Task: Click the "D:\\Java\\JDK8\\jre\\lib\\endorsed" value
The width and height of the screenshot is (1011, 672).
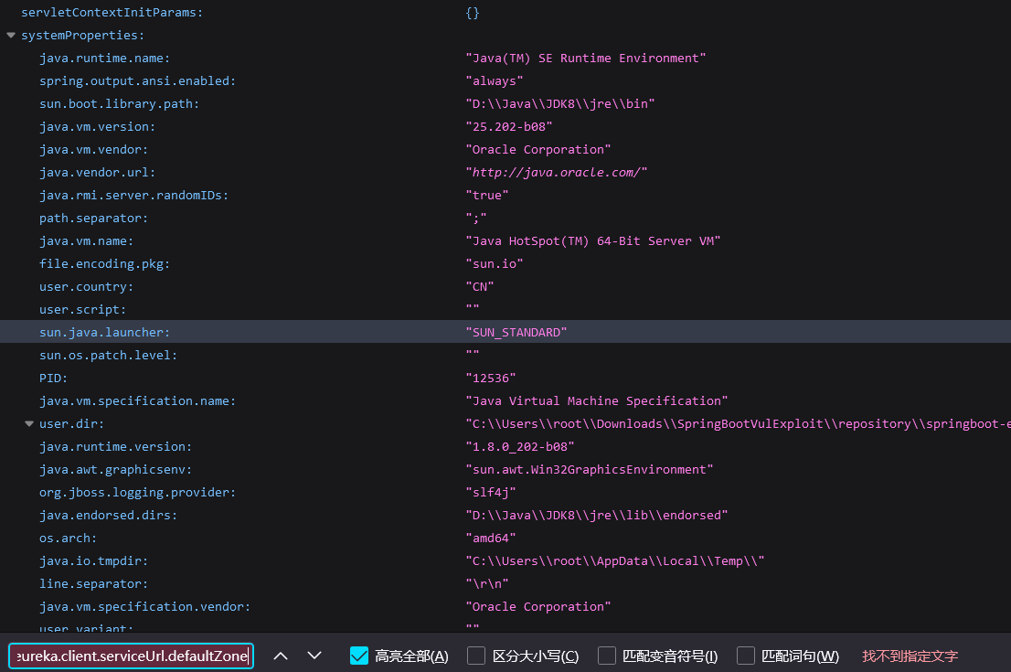Action: point(597,516)
